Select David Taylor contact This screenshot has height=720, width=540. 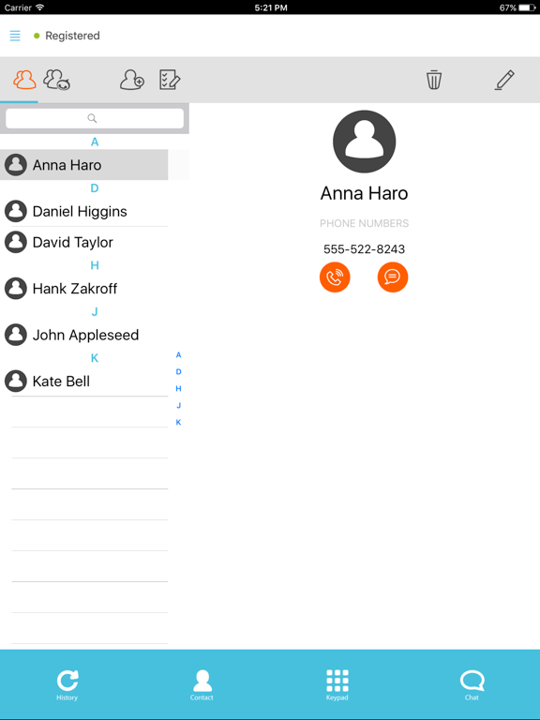[x=84, y=242]
